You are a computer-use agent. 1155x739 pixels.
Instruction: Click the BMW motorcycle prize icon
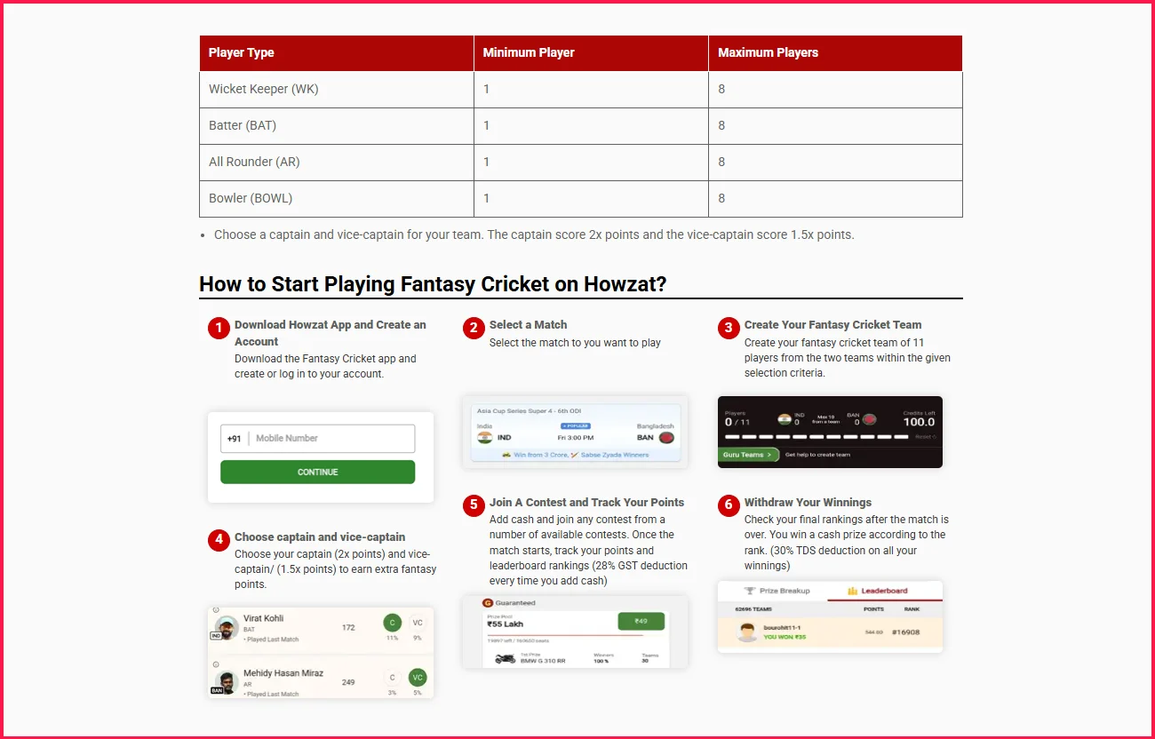click(x=505, y=659)
